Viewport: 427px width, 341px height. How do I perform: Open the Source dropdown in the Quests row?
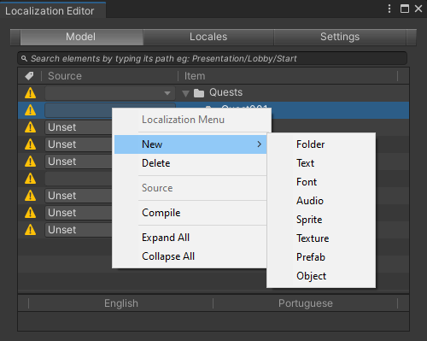(110, 93)
